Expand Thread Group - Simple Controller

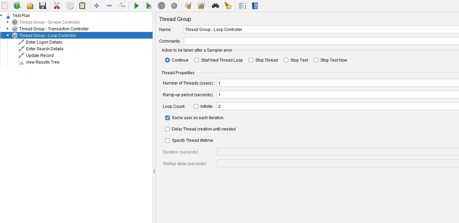[8, 22]
